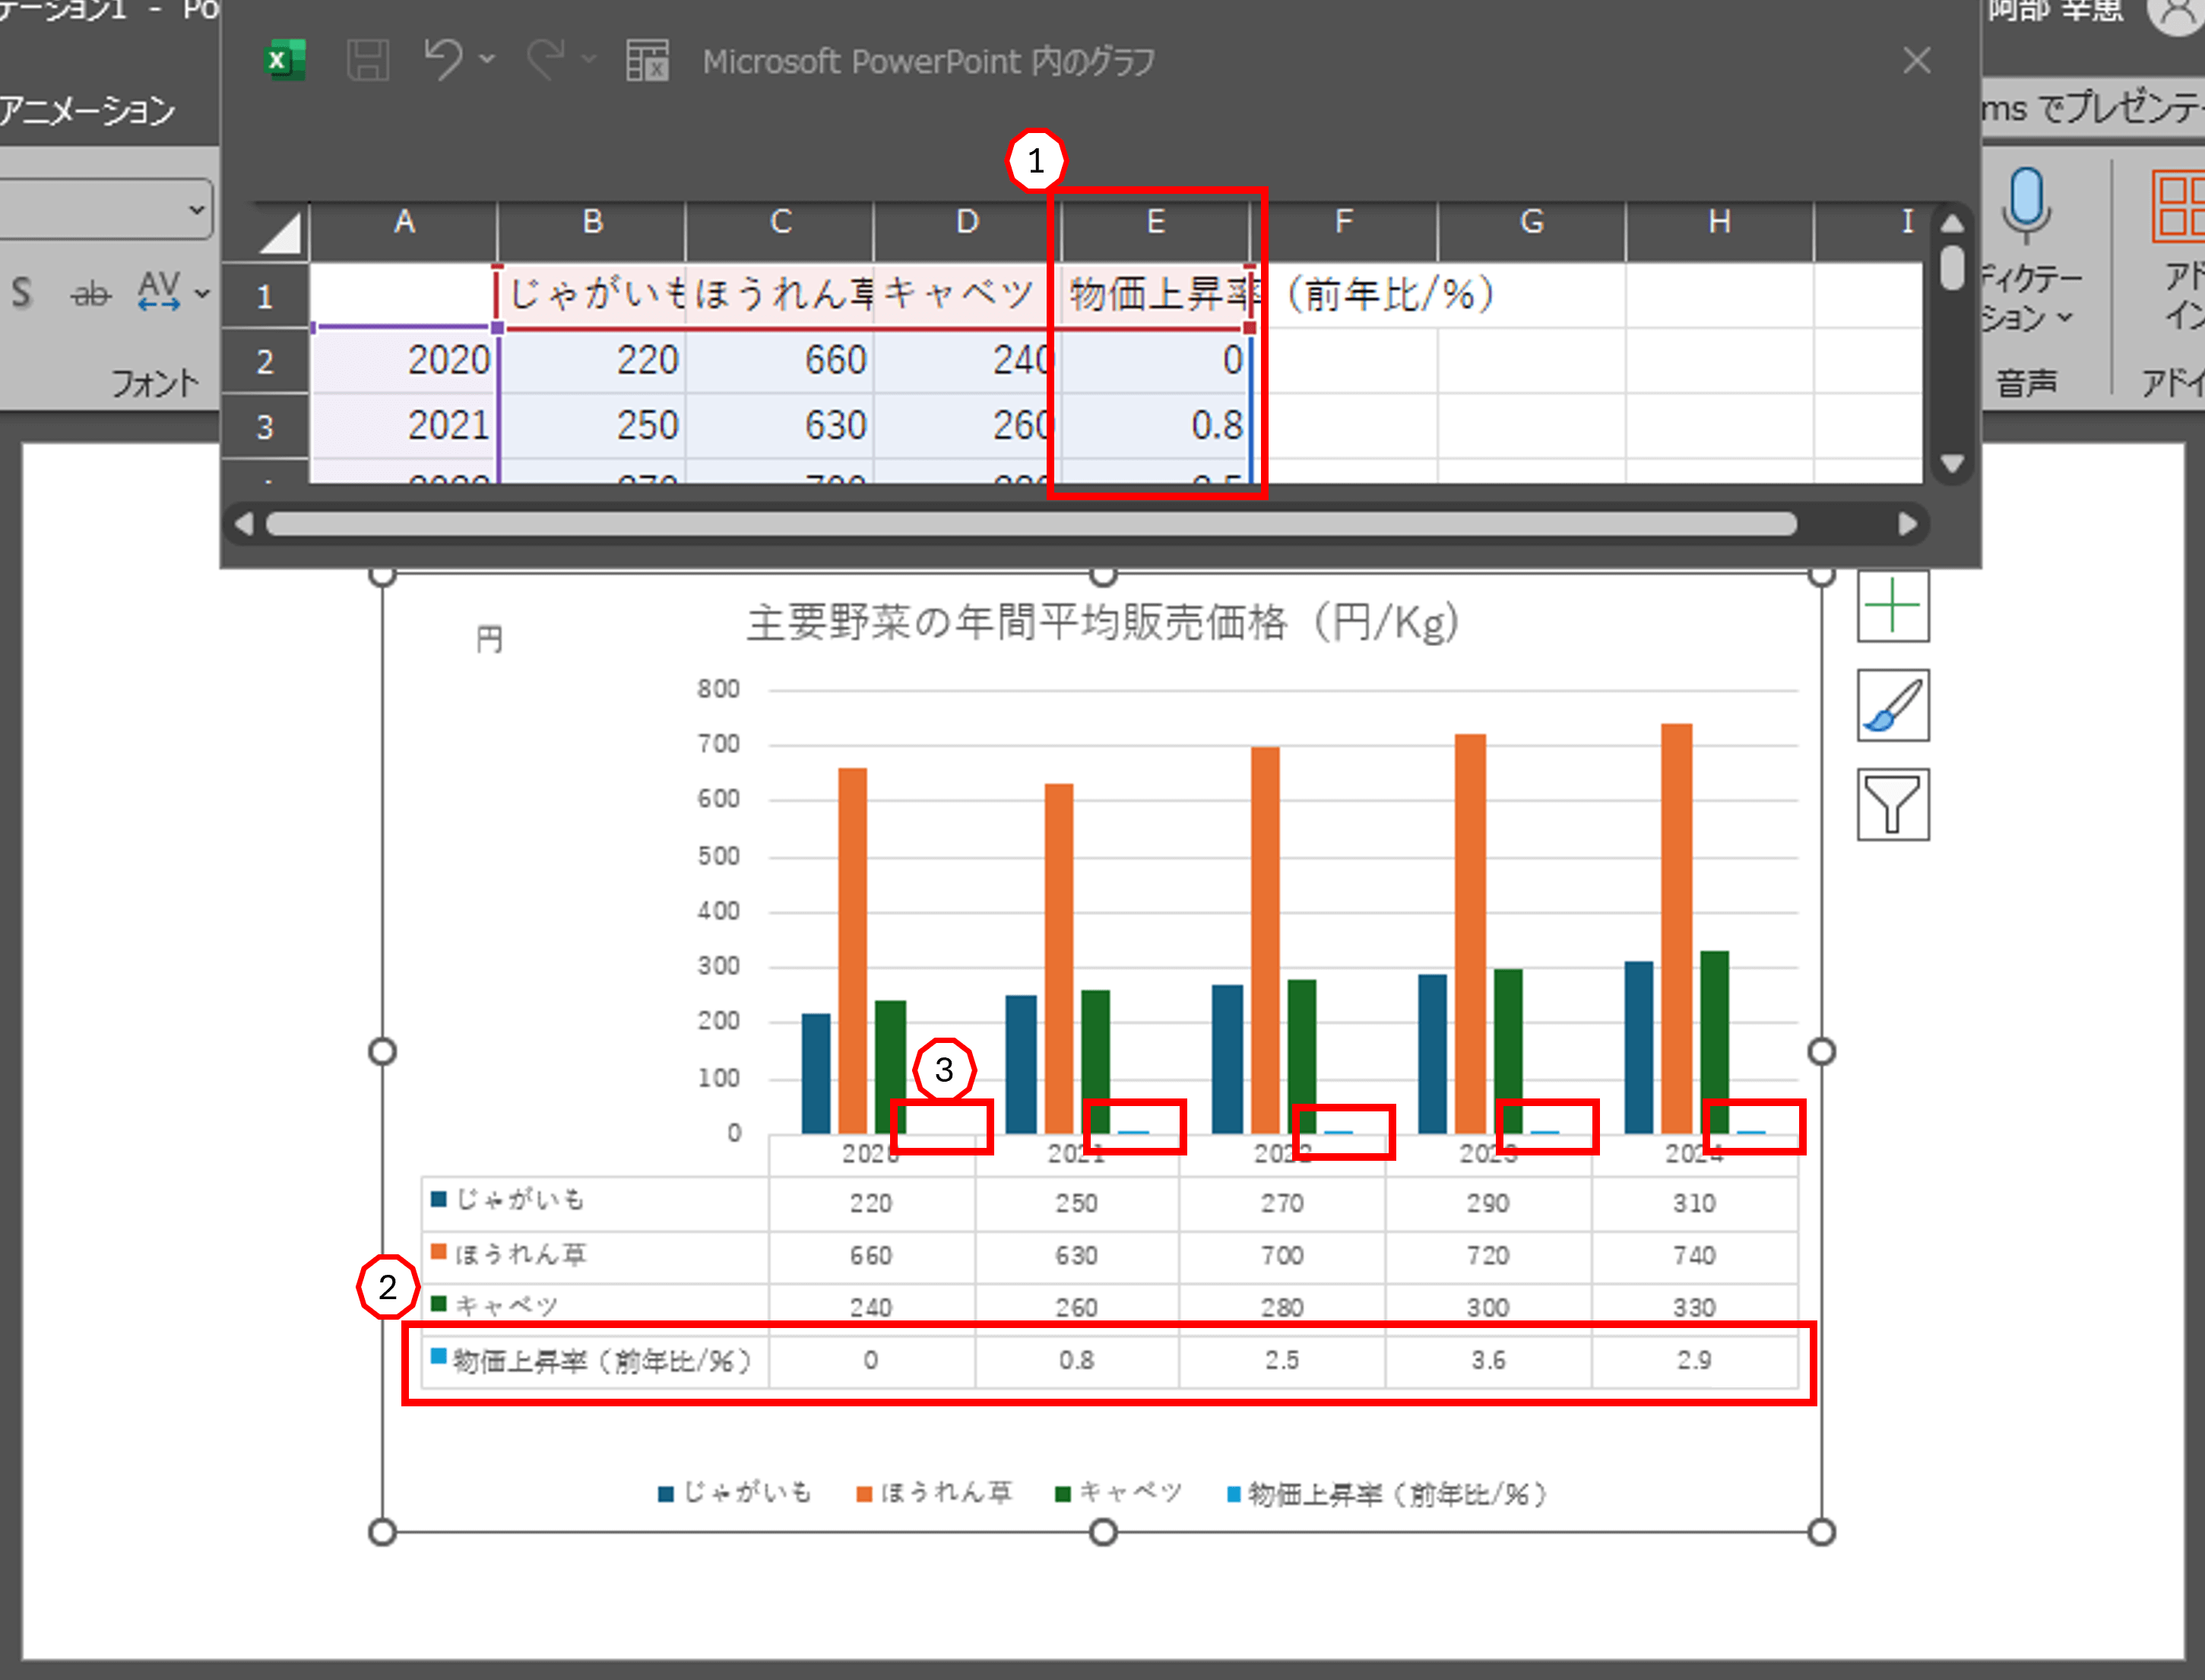Open the Animations ribbon tab
This screenshot has height=1680, width=2205.
pyautogui.click(x=88, y=110)
